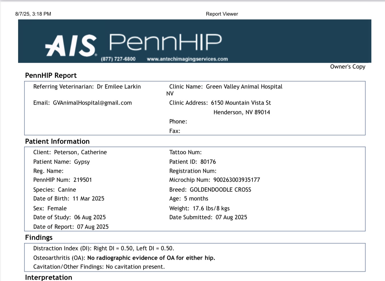Click the 'Findings' heading

[x=39, y=238]
